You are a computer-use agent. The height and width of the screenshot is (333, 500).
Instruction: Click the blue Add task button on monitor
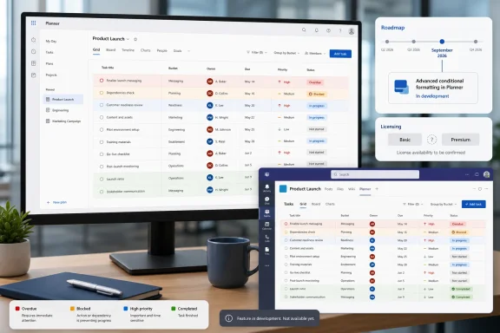click(x=340, y=54)
